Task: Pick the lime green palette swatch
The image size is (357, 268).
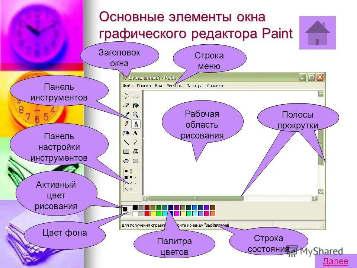Action: coord(159,214)
